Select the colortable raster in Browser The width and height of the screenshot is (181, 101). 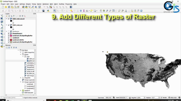[x=29, y=63]
